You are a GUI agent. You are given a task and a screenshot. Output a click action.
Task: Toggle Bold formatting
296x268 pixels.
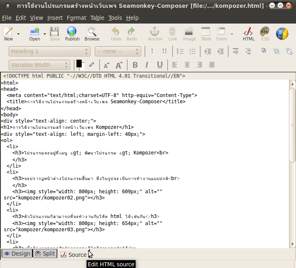coord(135,65)
